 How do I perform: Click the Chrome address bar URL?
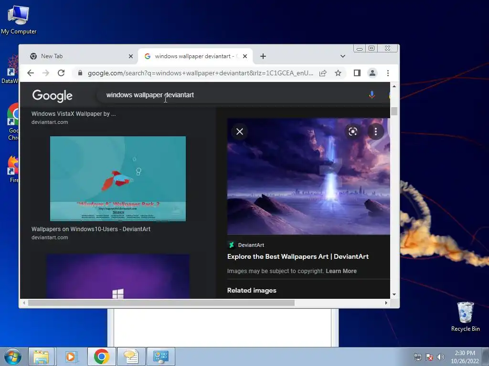coord(200,73)
